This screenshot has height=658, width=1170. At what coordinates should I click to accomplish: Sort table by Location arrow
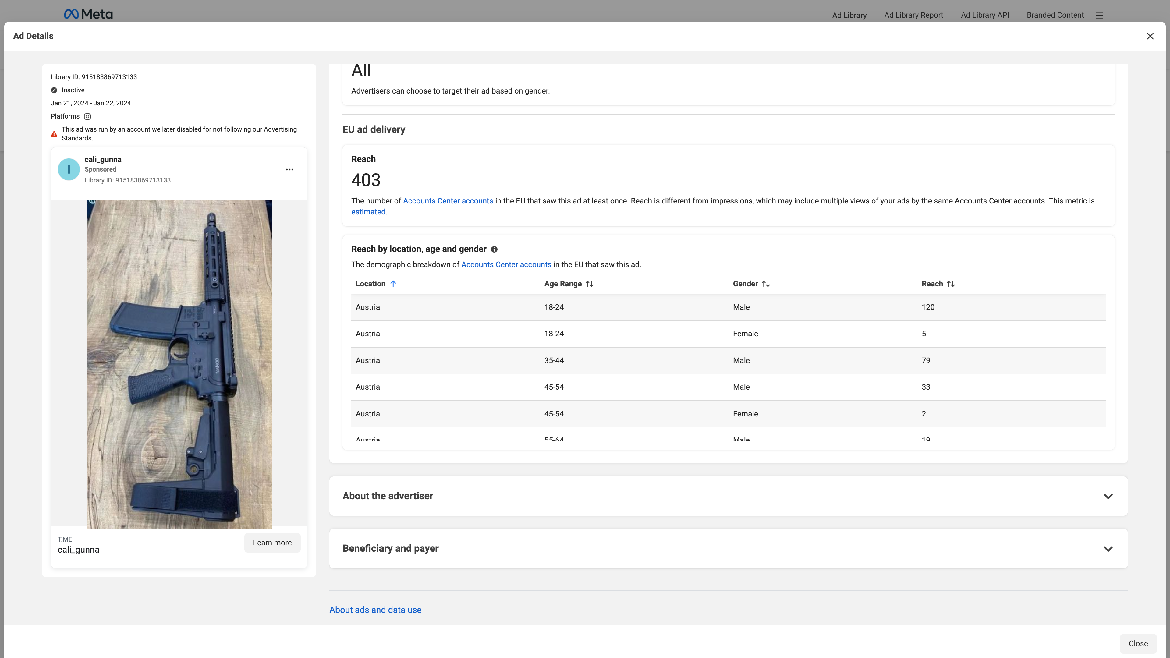393,284
